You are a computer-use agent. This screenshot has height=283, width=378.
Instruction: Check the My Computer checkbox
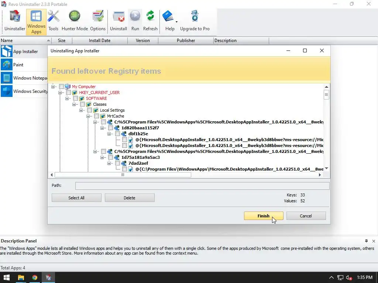point(61,87)
